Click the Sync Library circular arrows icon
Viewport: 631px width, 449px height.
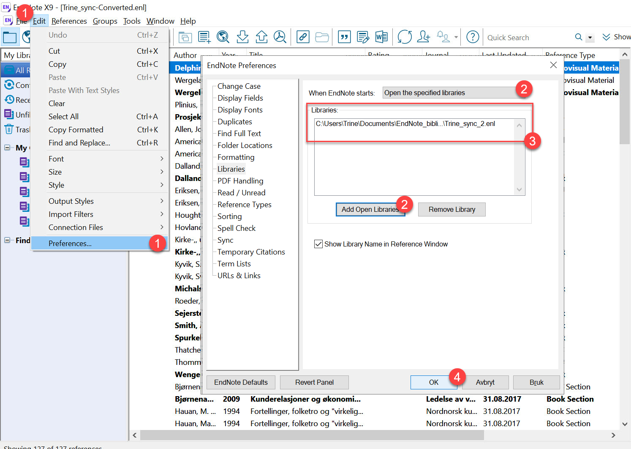pos(404,37)
